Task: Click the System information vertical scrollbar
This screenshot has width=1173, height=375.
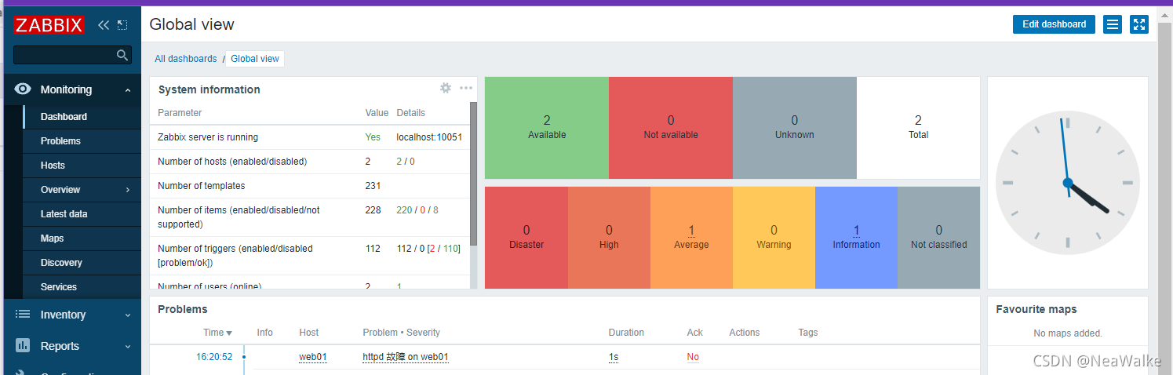Action: tap(473, 174)
